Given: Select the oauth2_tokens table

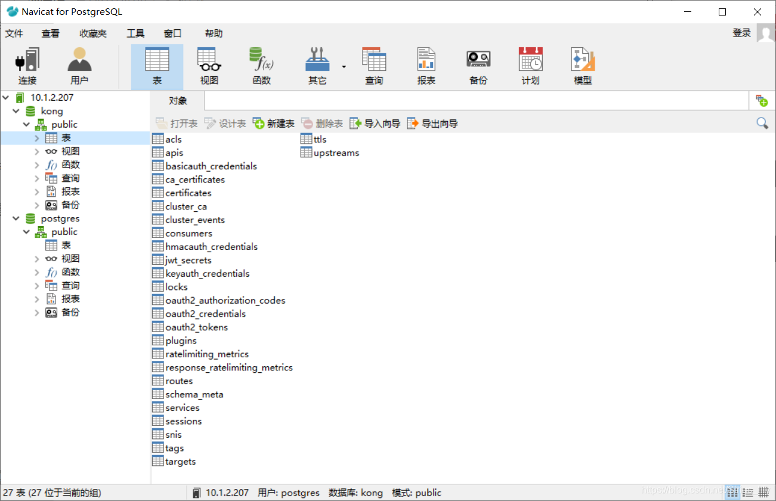Looking at the screenshot, I should click(196, 327).
